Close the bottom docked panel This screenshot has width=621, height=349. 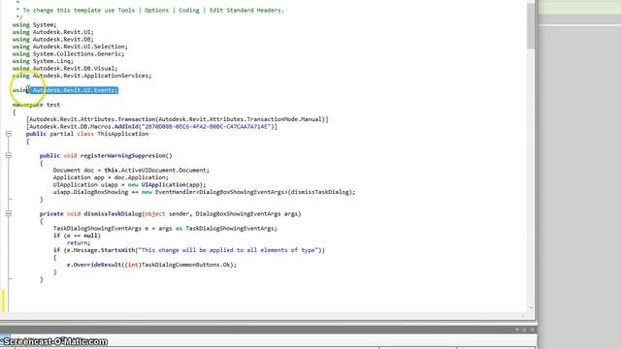pos(533,330)
